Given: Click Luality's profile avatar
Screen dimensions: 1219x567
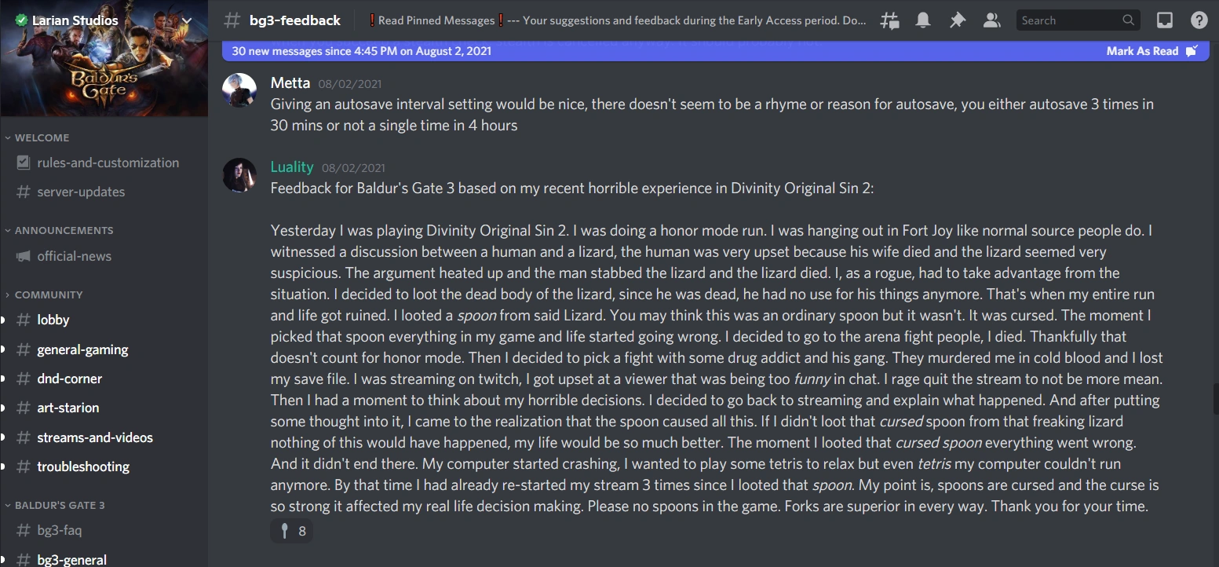Looking at the screenshot, I should pyautogui.click(x=239, y=174).
